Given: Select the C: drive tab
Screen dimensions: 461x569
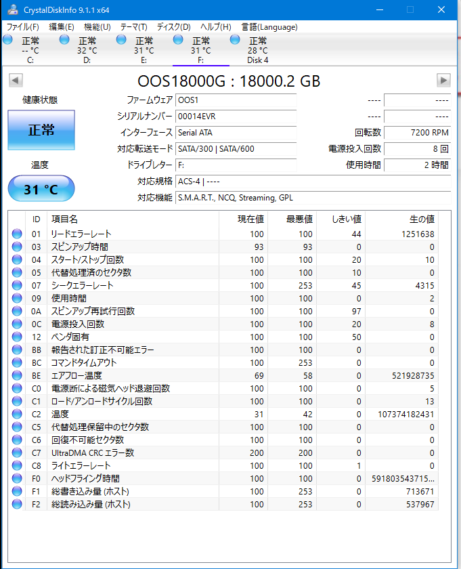Looking at the screenshot, I should tap(30, 50).
